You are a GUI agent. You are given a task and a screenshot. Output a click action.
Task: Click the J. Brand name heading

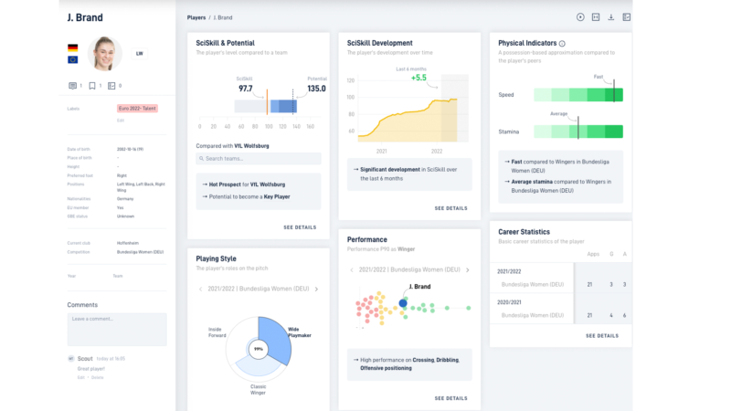pos(85,17)
